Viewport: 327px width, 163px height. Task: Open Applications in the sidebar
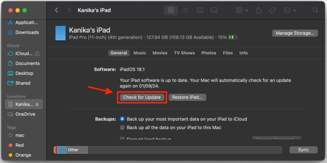pos(23,23)
